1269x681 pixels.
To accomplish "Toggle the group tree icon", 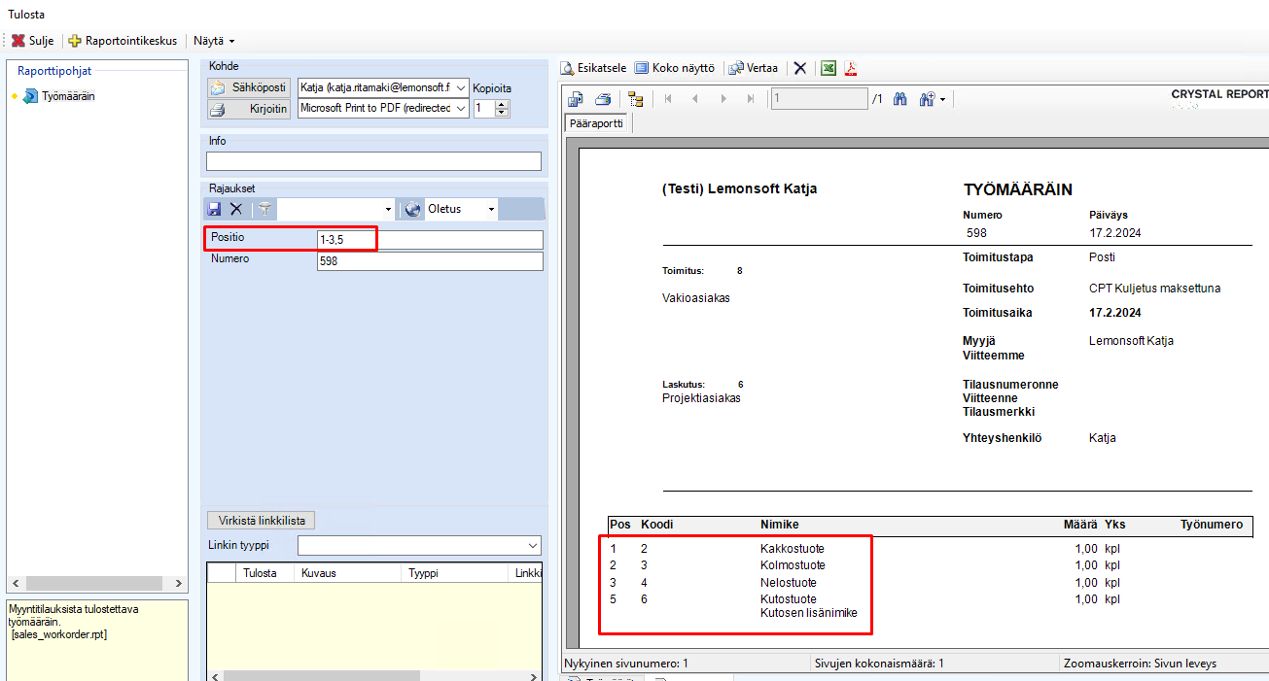I will [x=636, y=99].
